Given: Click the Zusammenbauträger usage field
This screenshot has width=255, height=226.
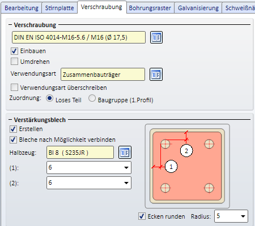Looking at the screenshot, I should [103, 75].
